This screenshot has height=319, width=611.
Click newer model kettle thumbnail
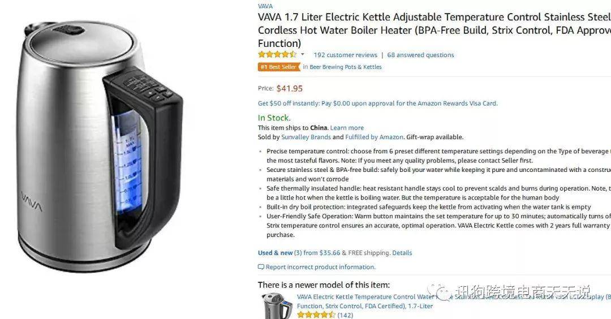(x=277, y=306)
